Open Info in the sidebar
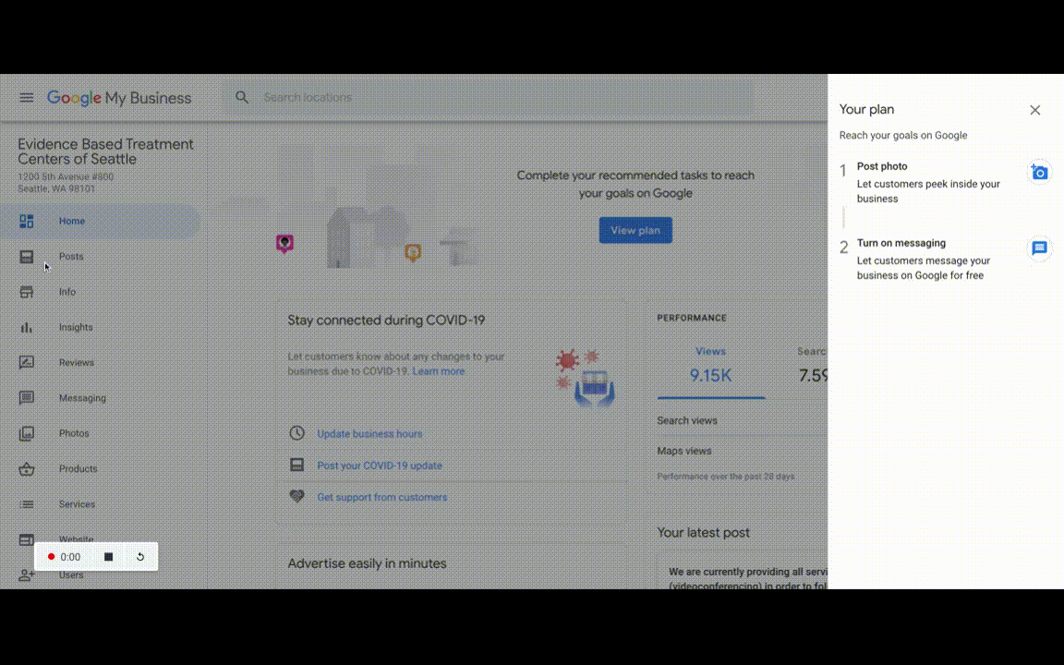 point(66,292)
